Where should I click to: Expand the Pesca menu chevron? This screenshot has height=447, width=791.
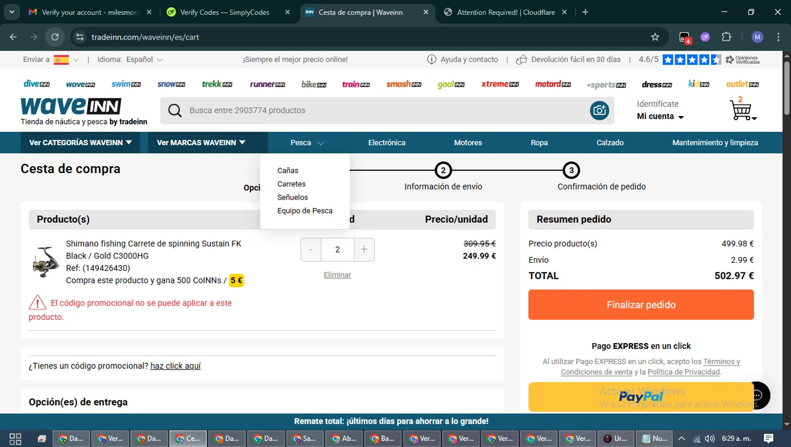[321, 143]
